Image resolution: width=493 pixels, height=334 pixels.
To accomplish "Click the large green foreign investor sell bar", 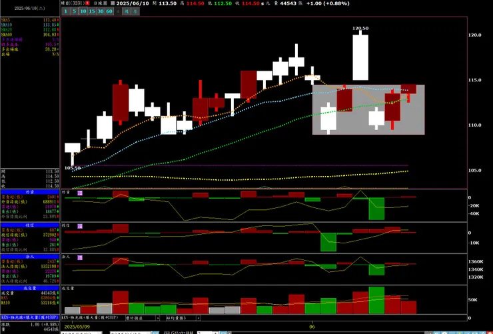I will tap(376, 209).
